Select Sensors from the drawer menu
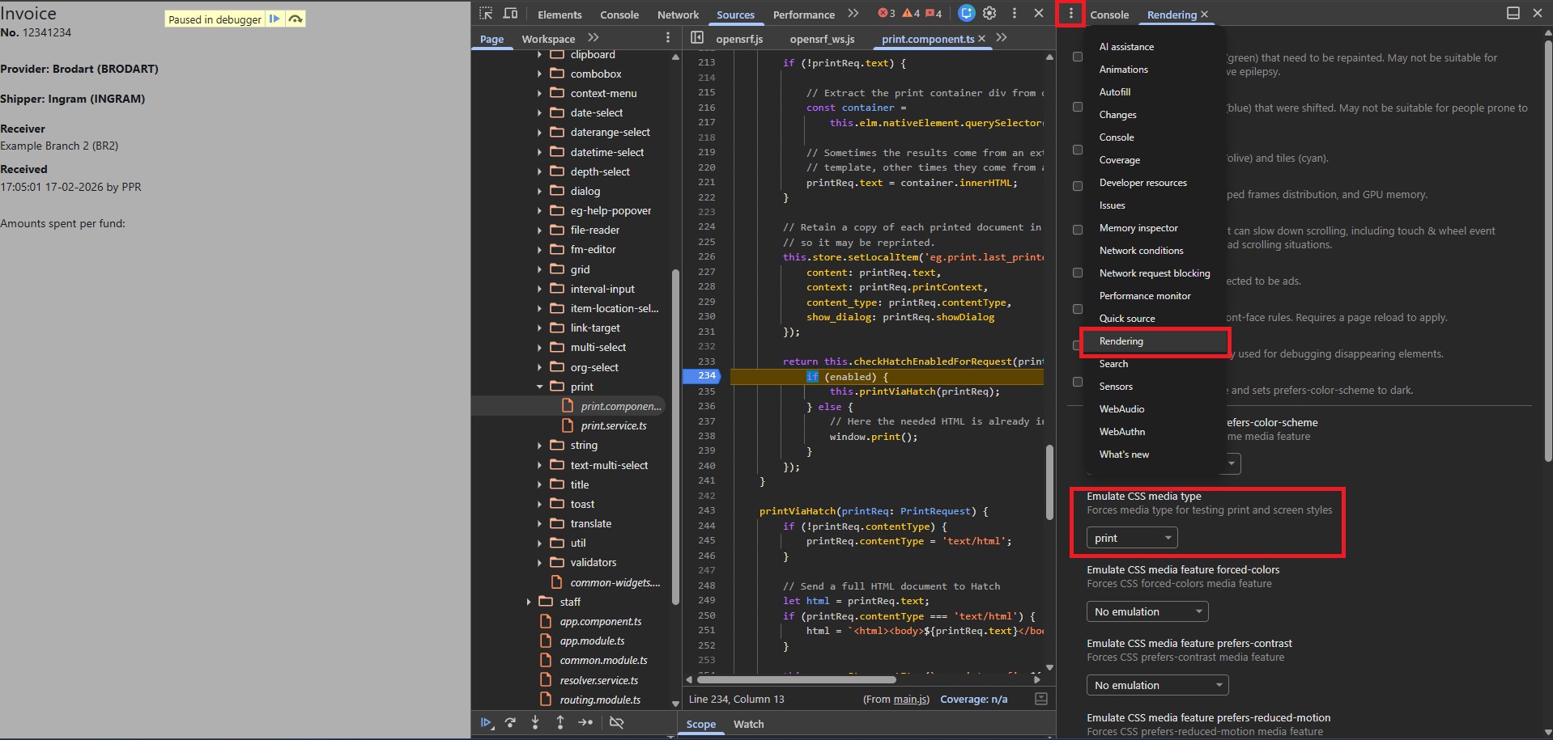The width and height of the screenshot is (1553, 740). click(x=1116, y=387)
